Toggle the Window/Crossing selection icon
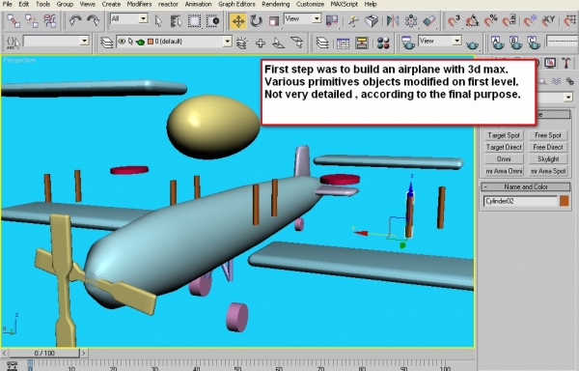Viewport: 579px width, 371px height. (212, 21)
